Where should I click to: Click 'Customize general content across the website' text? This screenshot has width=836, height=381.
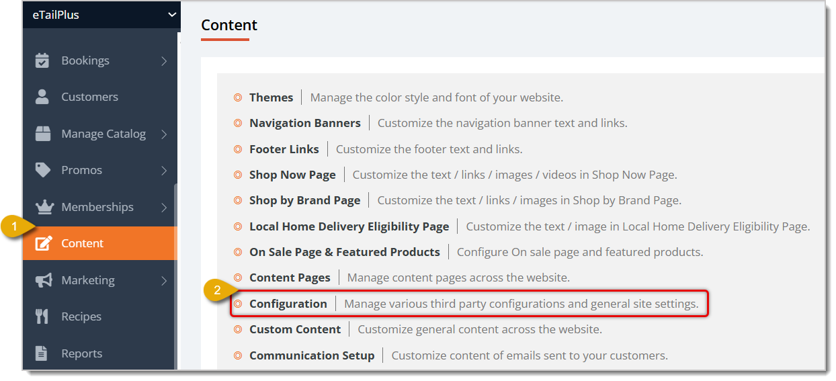click(480, 329)
